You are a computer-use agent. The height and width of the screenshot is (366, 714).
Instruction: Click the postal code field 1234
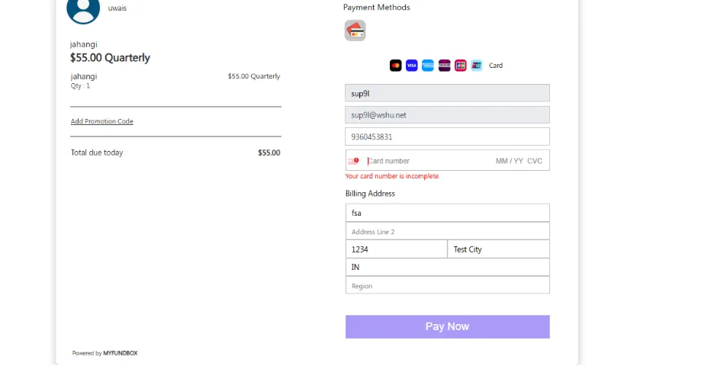(396, 249)
